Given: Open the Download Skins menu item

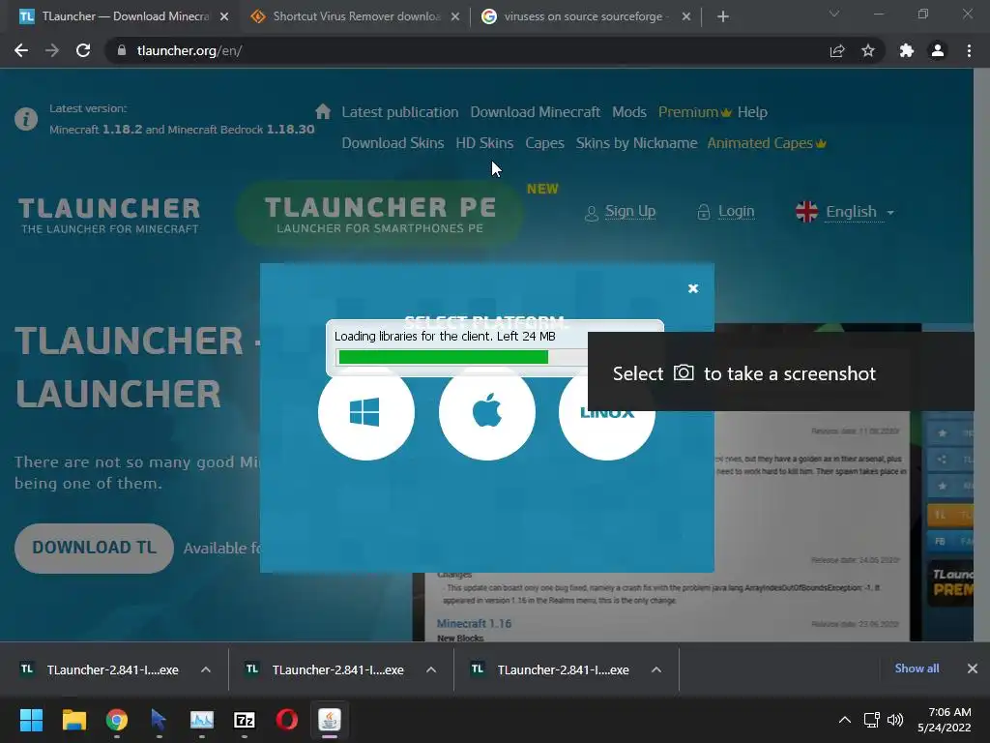Looking at the screenshot, I should tap(393, 143).
